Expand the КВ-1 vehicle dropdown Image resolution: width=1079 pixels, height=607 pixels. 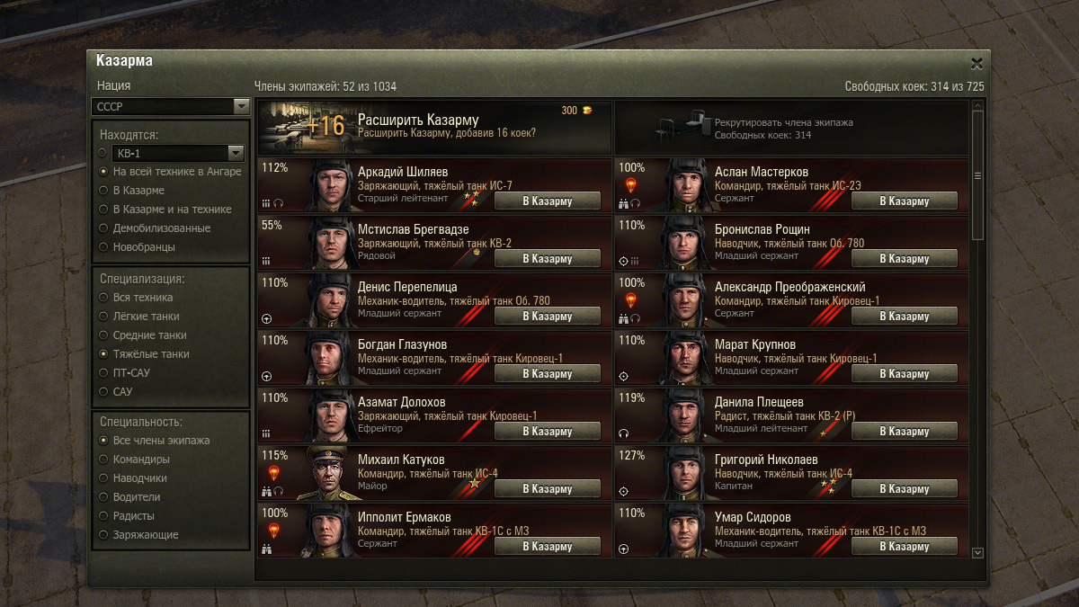[x=179, y=153]
